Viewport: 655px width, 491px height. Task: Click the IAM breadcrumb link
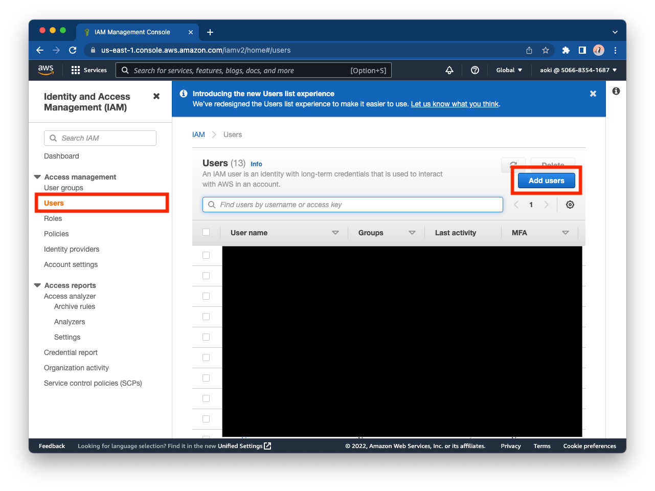point(198,135)
